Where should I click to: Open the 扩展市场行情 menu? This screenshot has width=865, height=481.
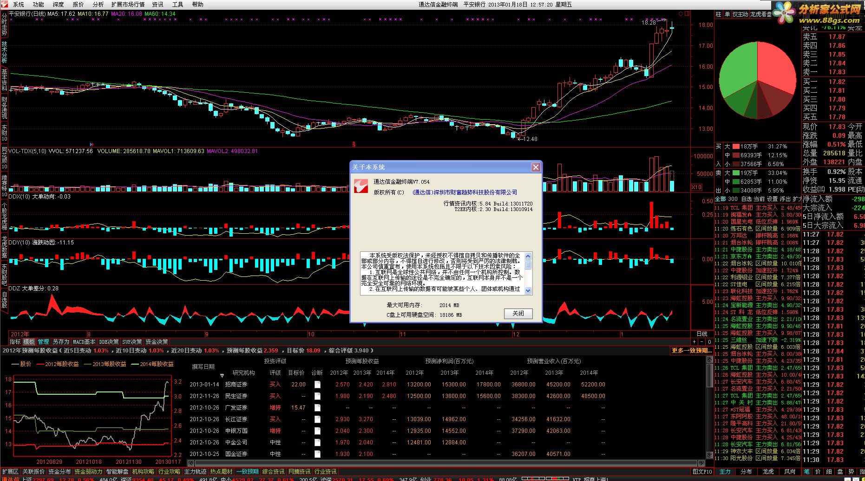pyautogui.click(x=128, y=4)
